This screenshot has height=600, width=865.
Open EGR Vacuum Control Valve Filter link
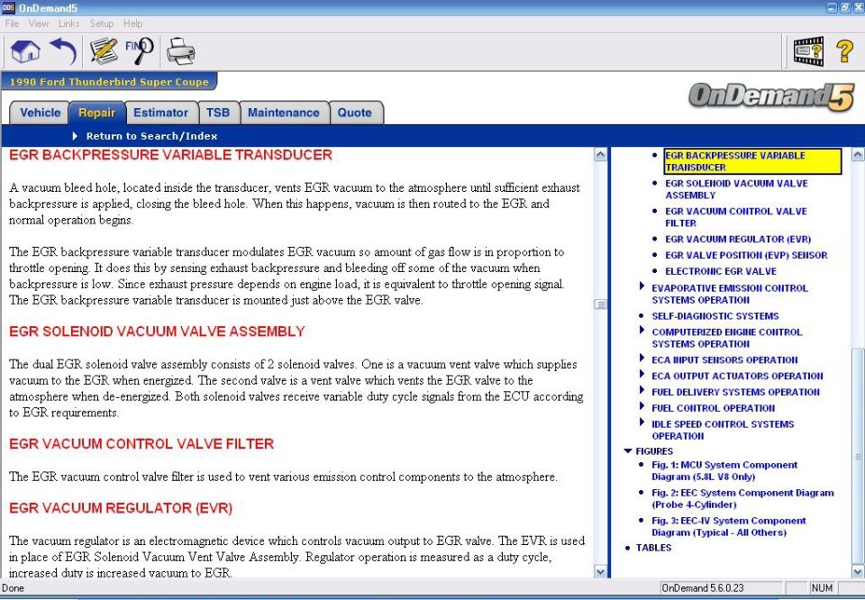coord(735,217)
